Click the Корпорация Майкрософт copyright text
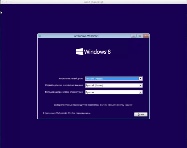The image size is (187, 148). (x=67, y=113)
